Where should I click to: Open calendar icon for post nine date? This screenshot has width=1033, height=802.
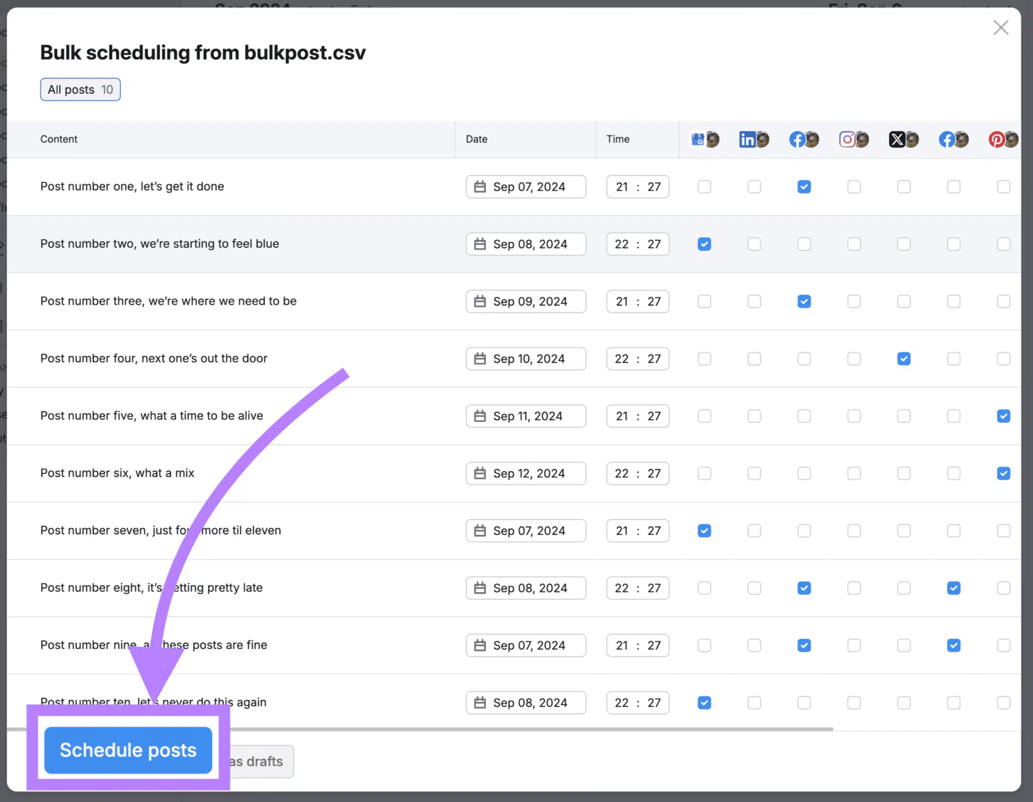click(x=480, y=646)
